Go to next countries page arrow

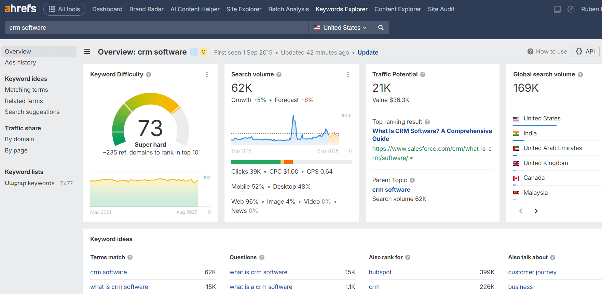(536, 211)
